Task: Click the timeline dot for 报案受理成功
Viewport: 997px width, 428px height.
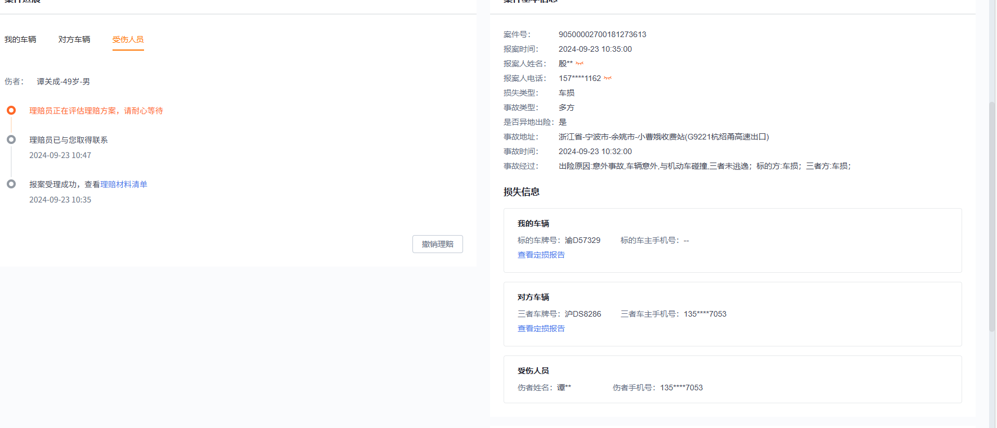Action: click(11, 184)
